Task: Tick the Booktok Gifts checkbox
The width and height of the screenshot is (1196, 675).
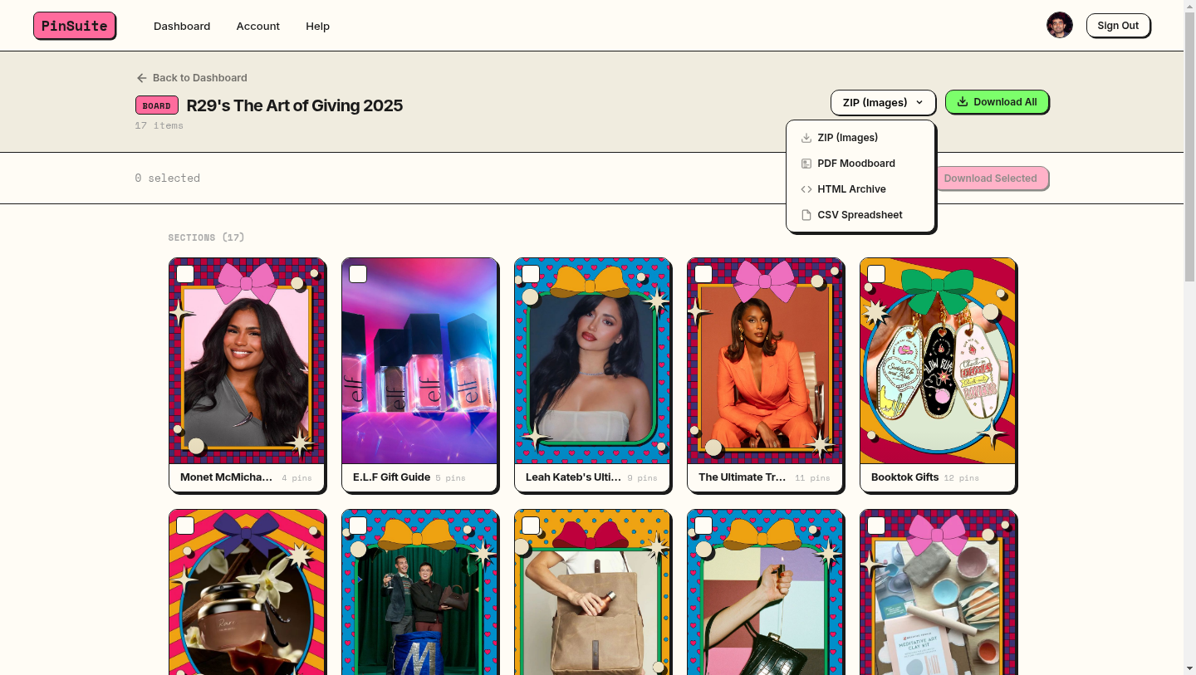Action: [875, 273]
